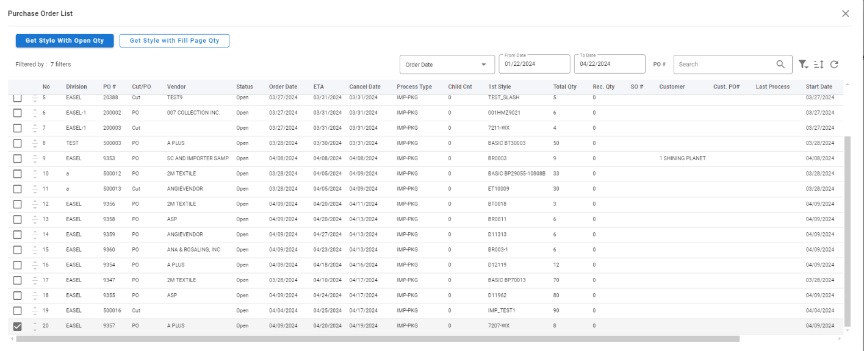Click vendor cell ANGIEVENDOR in row 14
Viewport: 864px width, 351px height.
pyautogui.click(x=185, y=235)
